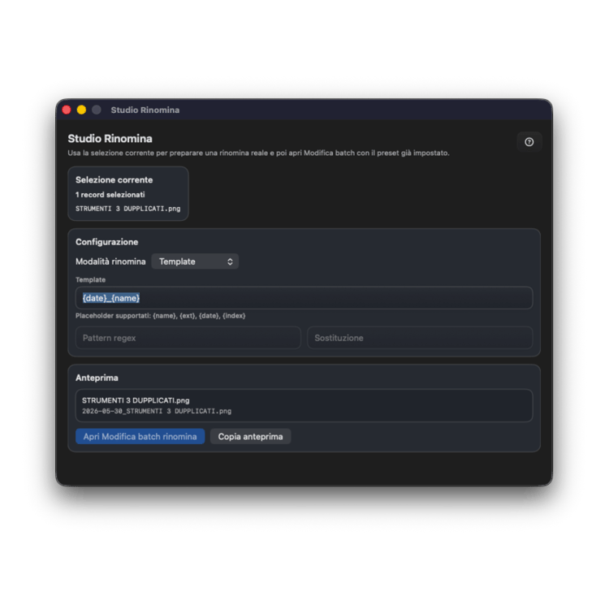This screenshot has height=609, width=609.
Task: Click the Template field with {date}_{name}
Action: (304, 298)
